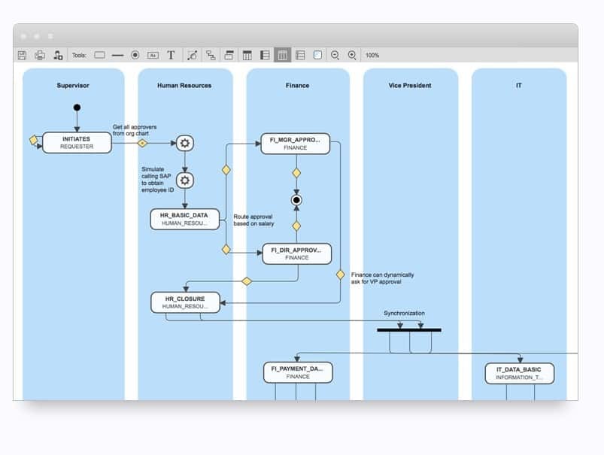The height and width of the screenshot is (455, 604).
Task: Select the Vice President swimlane header
Action: [x=410, y=86]
